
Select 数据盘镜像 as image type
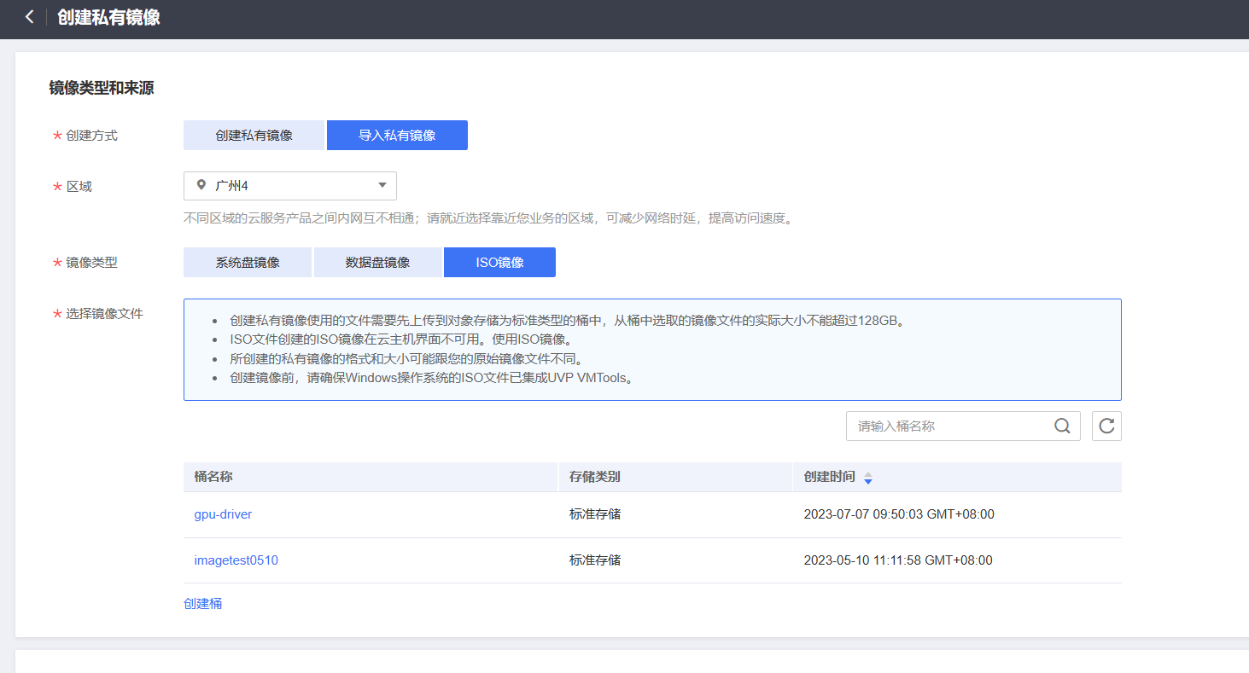[x=377, y=262]
